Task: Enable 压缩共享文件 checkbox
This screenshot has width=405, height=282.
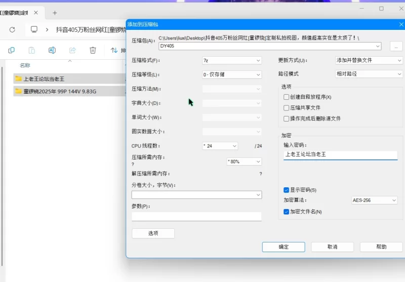Action: [286, 108]
